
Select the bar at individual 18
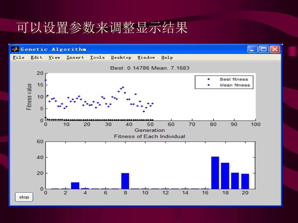(225, 176)
